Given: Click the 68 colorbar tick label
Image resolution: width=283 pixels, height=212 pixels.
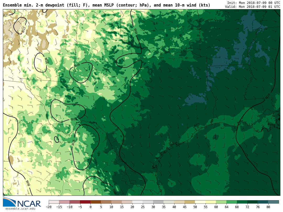Looking at the screenshot, I should pyautogui.click(x=237, y=207).
